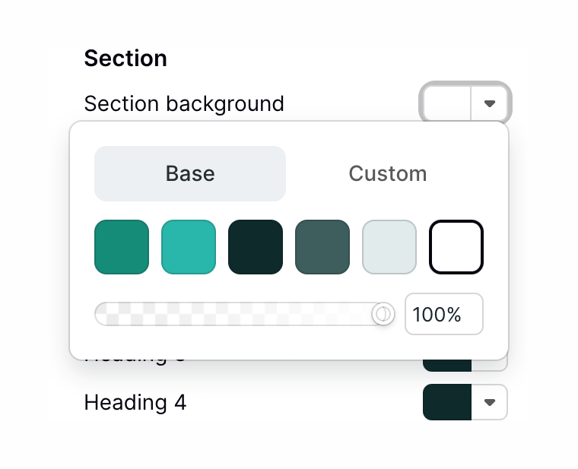Click the partially hidden dropdown above Heading 4
The image size is (578, 469).
[491, 366]
